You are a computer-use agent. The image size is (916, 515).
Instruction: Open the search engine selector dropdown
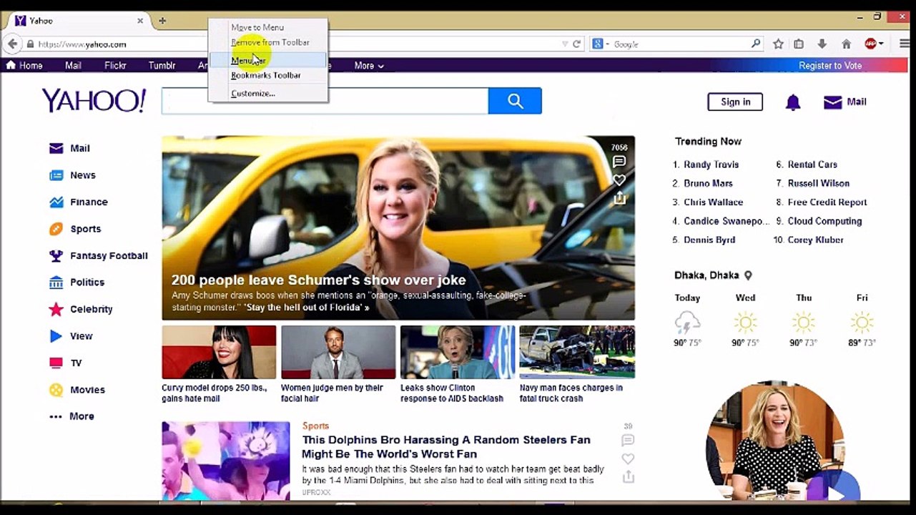(x=601, y=44)
